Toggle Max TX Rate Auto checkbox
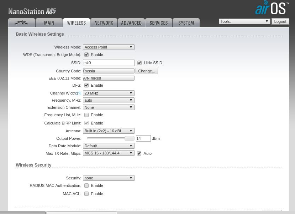295x214 pixels. tap(139, 154)
